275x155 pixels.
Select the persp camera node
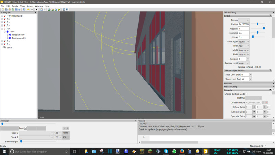9,48
